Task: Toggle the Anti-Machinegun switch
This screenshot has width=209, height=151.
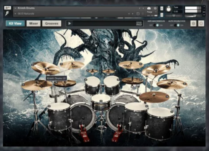Action: pyautogui.click(x=156, y=25)
